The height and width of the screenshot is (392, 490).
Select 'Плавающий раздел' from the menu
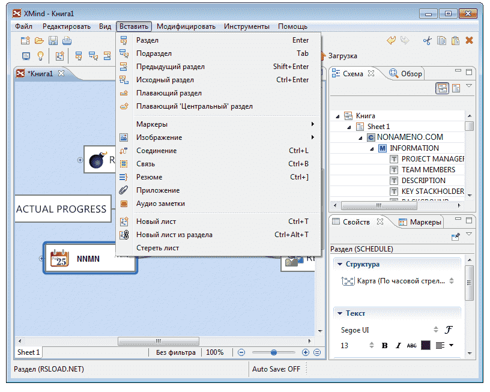point(169,93)
